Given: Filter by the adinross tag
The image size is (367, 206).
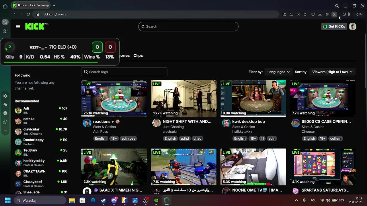Looking at the screenshot, I should [x=128, y=138].
